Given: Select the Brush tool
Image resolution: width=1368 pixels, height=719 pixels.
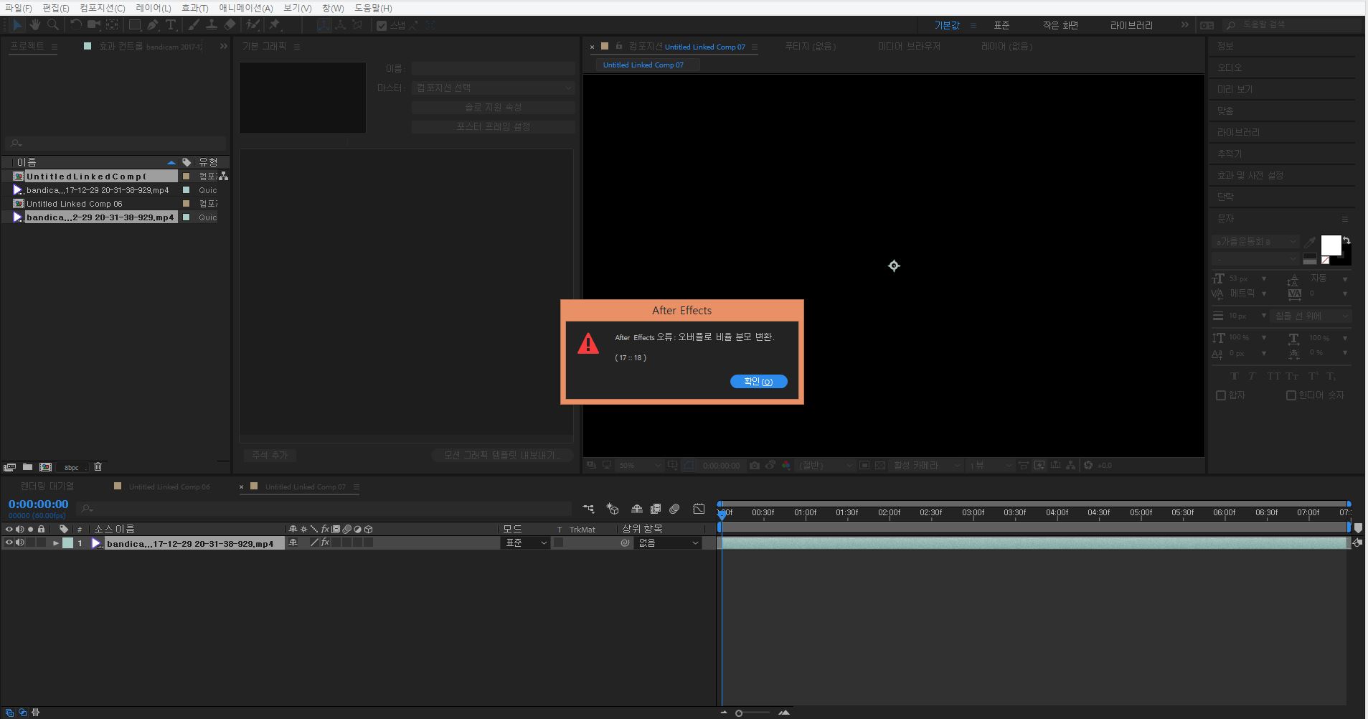Looking at the screenshot, I should click(194, 25).
